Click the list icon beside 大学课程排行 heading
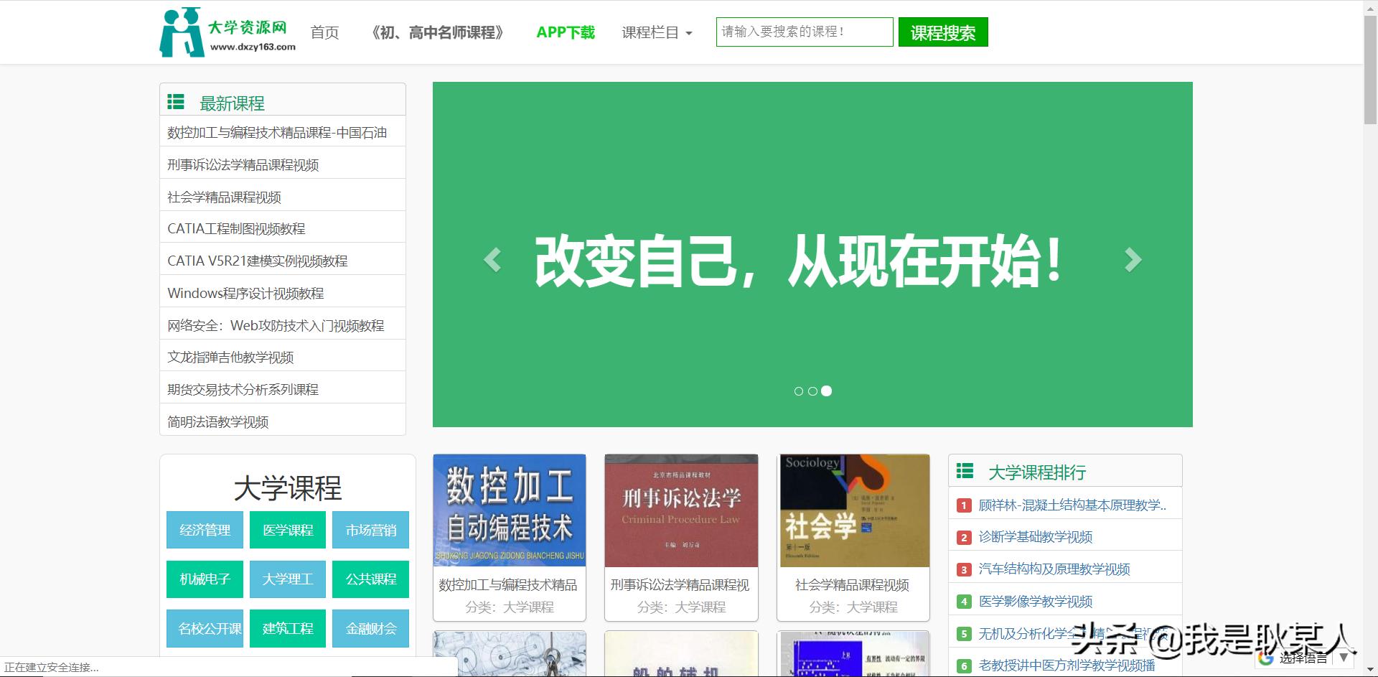Image resolution: width=1378 pixels, height=677 pixels. (965, 472)
